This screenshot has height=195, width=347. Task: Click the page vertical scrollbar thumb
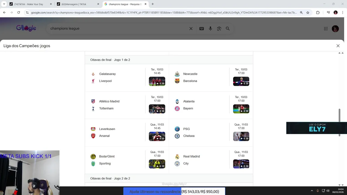[339, 122]
